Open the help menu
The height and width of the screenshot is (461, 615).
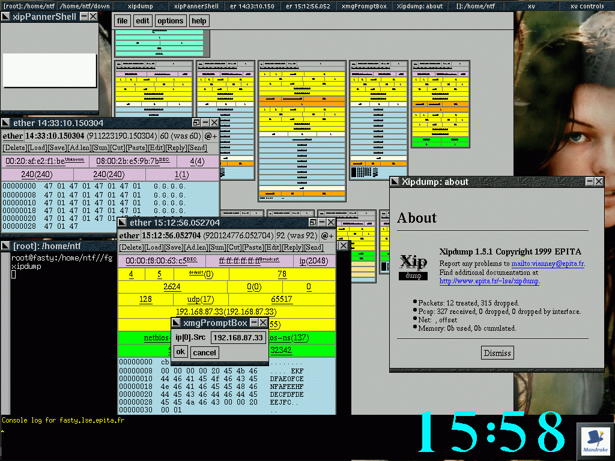point(199,21)
